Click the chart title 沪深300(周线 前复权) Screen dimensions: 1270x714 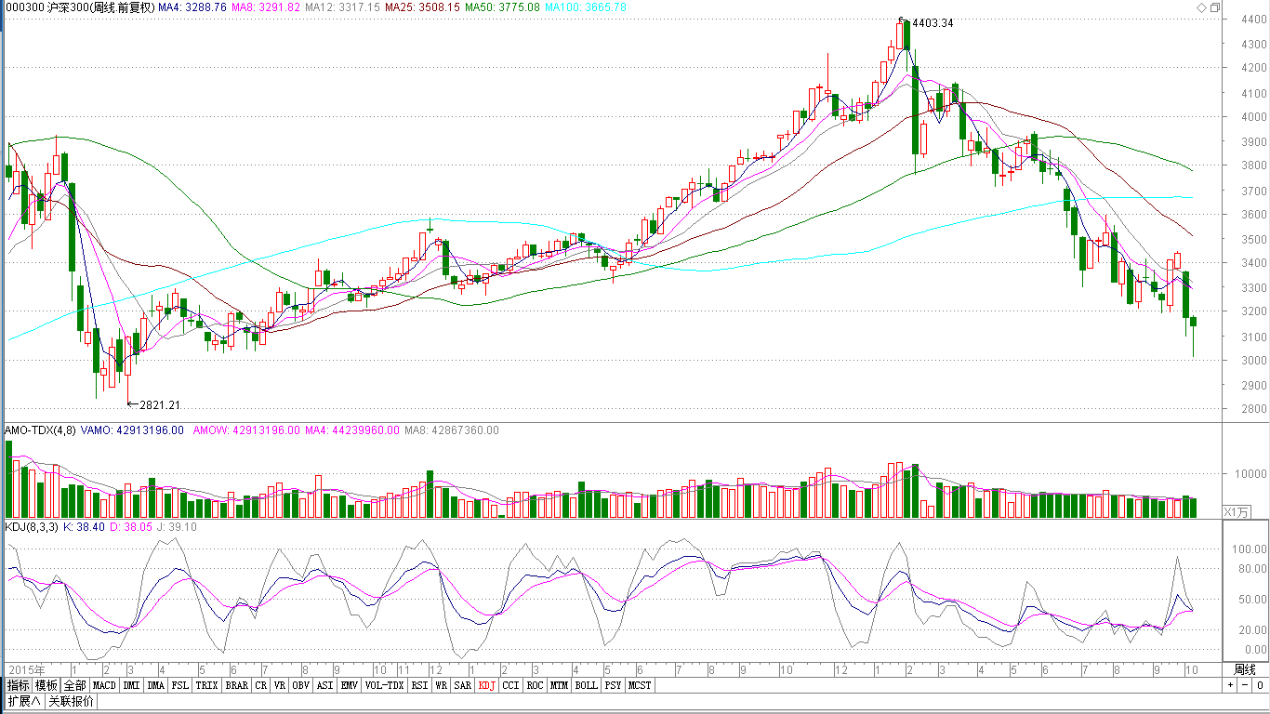[x=99, y=7]
